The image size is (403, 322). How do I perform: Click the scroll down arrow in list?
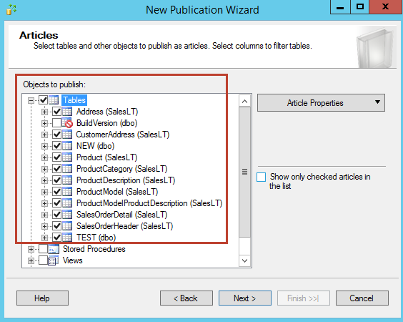tap(244, 260)
